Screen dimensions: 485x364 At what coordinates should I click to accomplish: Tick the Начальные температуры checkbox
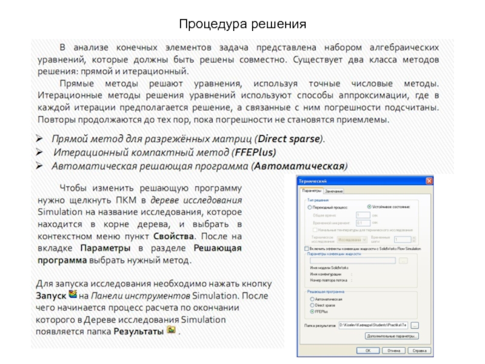point(315,230)
